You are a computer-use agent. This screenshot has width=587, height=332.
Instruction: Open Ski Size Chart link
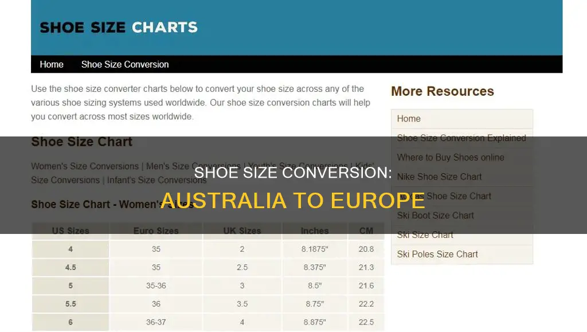[x=425, y=235]
